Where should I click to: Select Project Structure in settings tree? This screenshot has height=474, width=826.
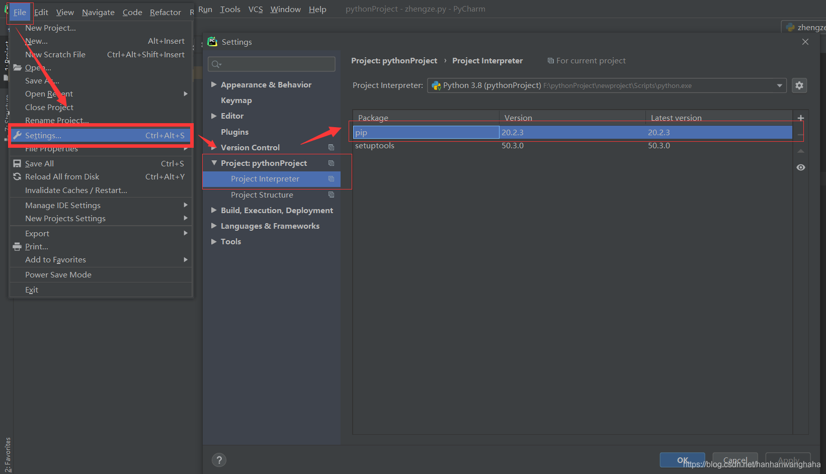click(262, 195)
